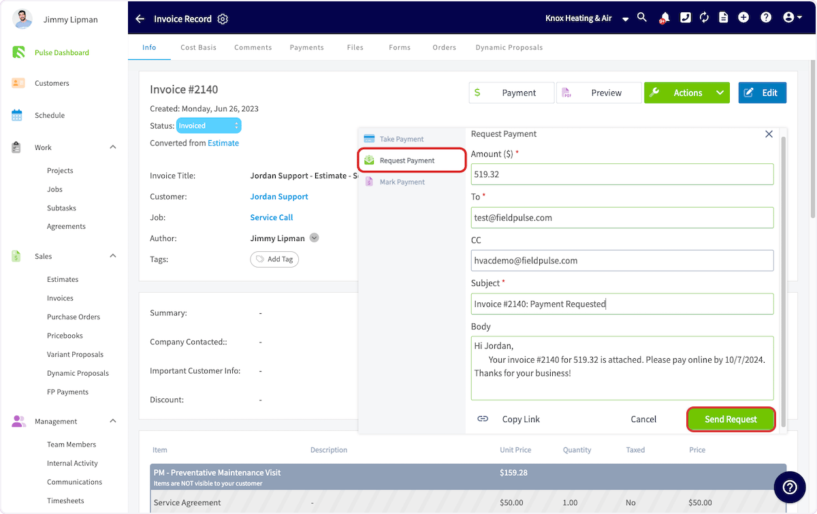Change the Invoiced status dropdown
Viewport: 817px width, 514px height.
tap(208, 125)
